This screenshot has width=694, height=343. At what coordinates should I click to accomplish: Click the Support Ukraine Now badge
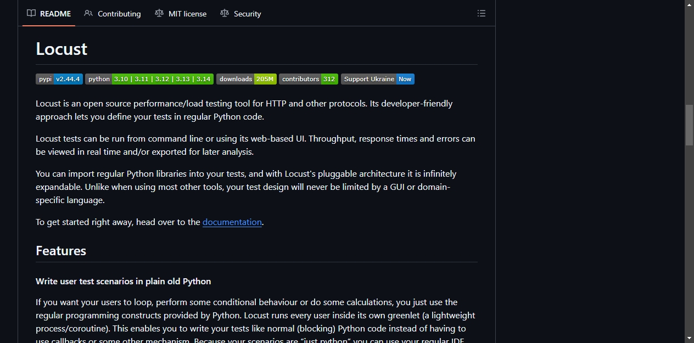point(378,79)
